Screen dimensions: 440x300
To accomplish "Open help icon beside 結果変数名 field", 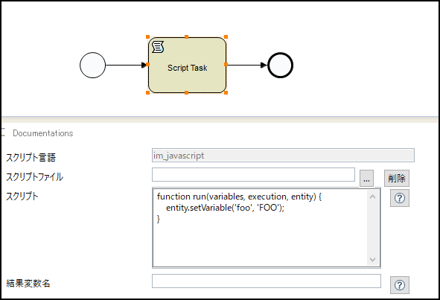I will point(400,285).
